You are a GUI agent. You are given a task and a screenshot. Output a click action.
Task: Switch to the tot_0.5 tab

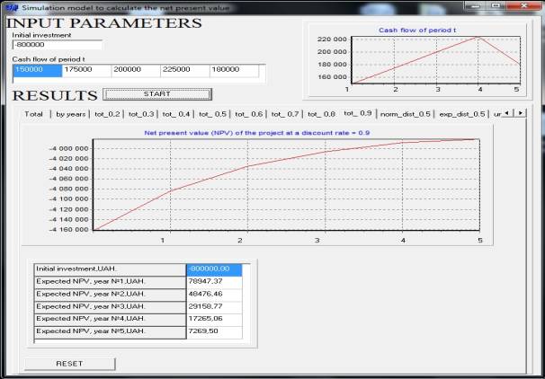coord(212,114)
